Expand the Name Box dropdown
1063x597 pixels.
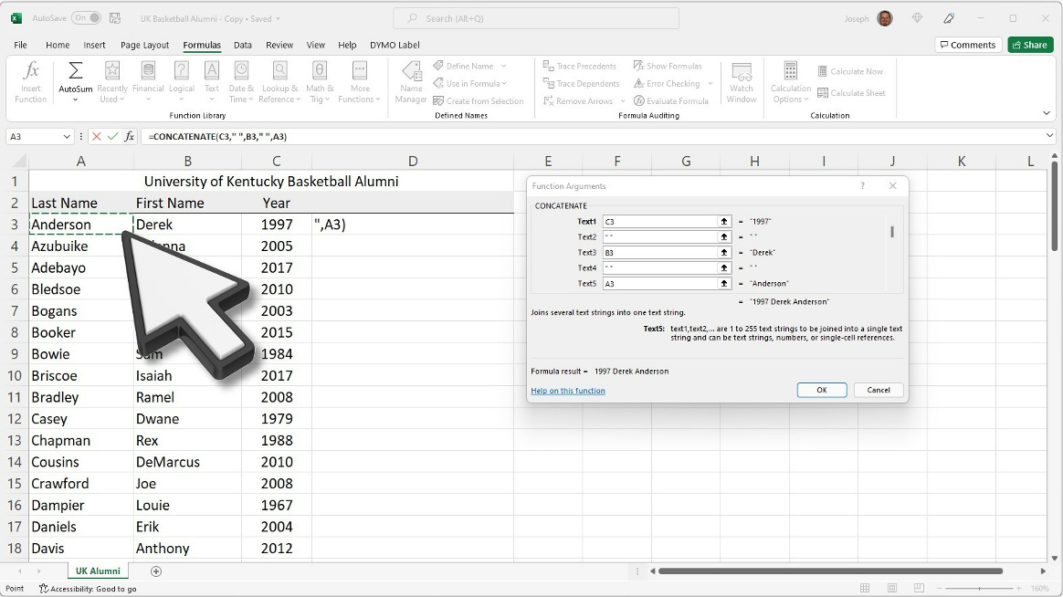67,136
